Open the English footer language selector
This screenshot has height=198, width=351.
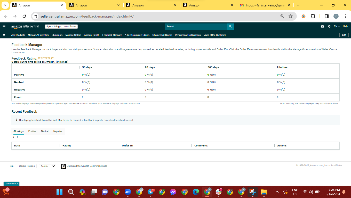click(48, 166)
